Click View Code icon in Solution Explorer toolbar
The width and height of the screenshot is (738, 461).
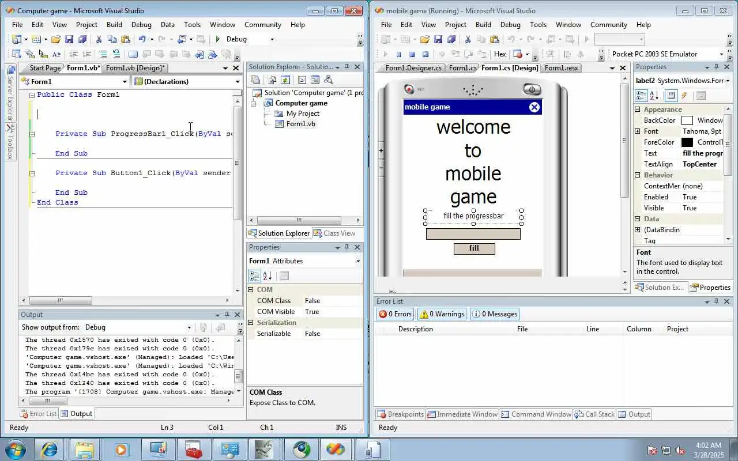pos(302,80)
